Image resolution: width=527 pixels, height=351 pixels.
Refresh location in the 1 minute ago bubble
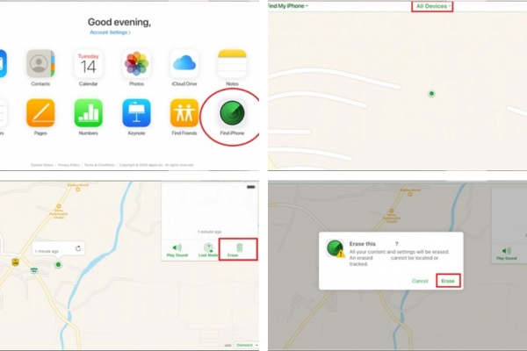point(78,248)
